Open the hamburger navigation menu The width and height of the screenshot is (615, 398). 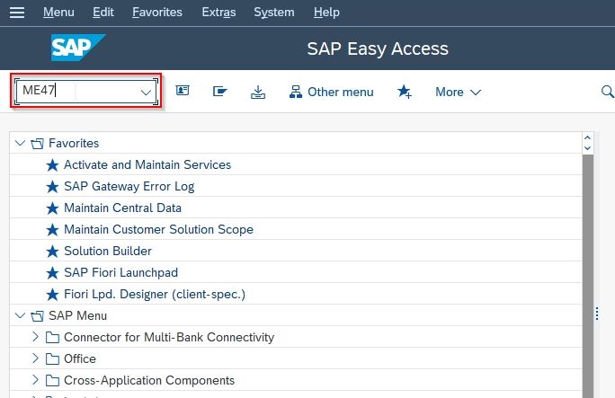(17, 13)
